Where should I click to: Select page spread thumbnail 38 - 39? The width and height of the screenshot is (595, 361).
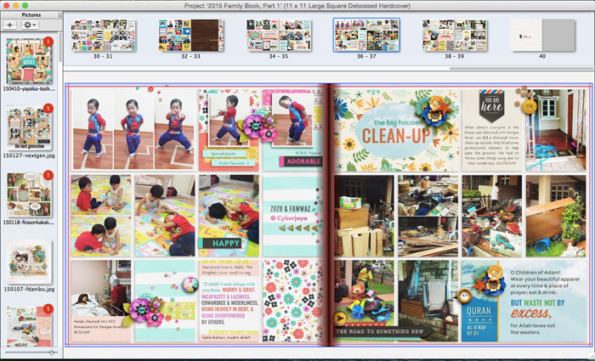click(x=454, y=36)
